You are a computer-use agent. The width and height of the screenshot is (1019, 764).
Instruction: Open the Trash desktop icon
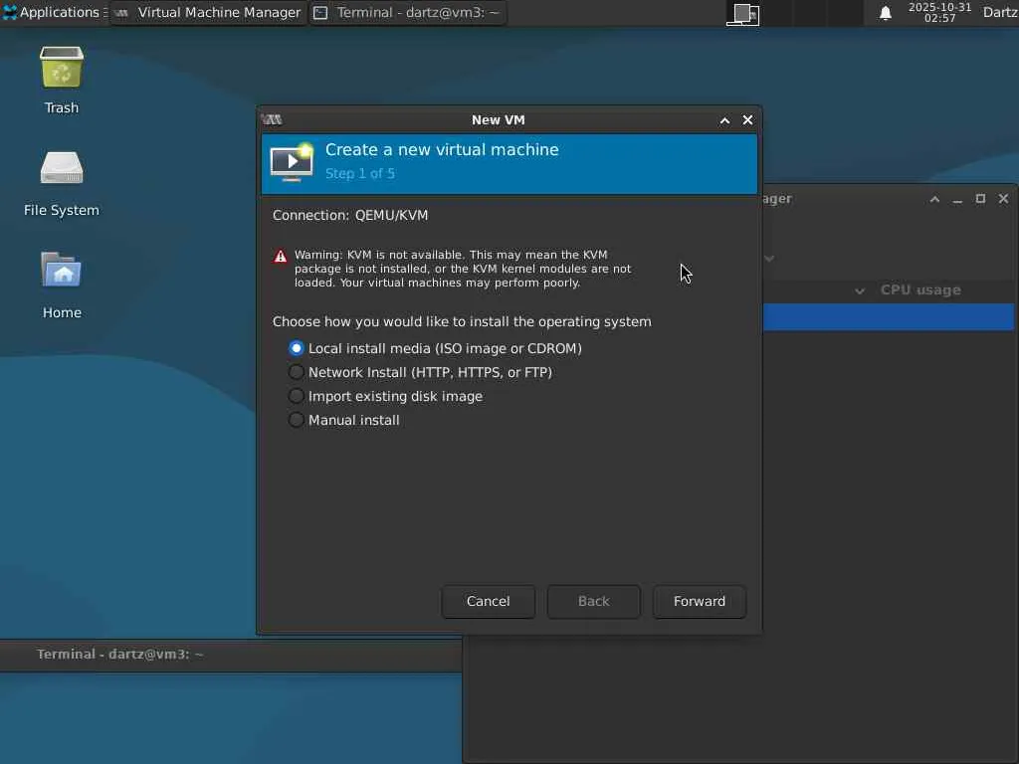point(62,80)
